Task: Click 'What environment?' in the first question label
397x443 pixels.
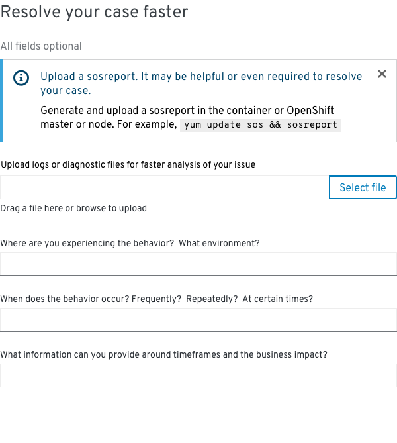Action: [x=219, y=243]
